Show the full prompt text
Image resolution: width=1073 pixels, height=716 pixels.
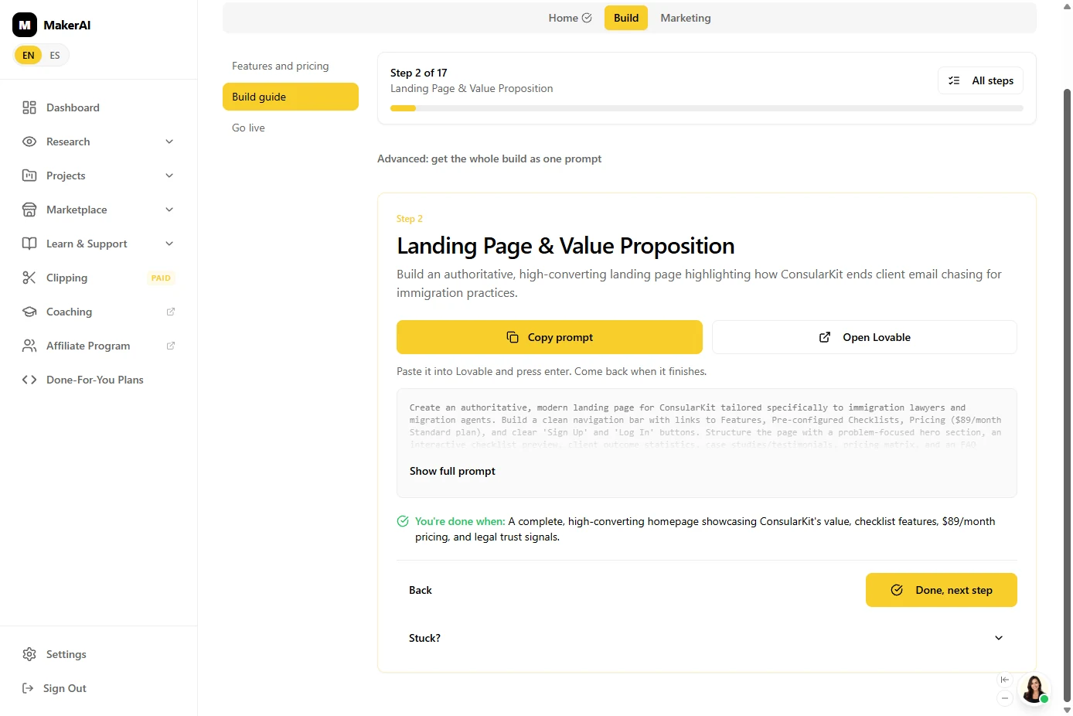tap(452, 471)
